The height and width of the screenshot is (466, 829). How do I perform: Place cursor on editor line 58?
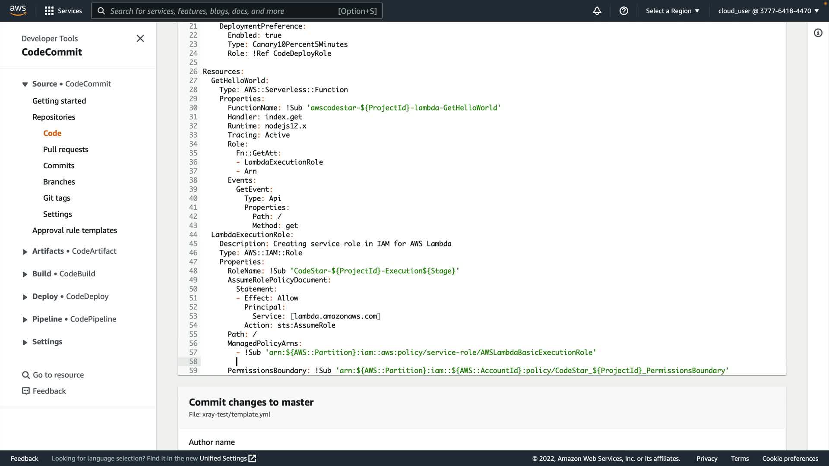coord(389,362)
